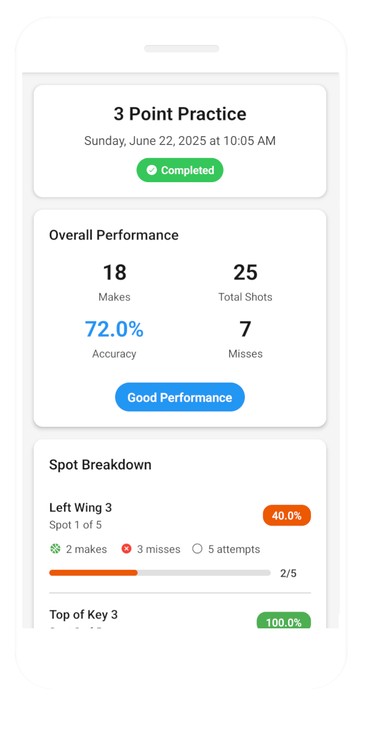Viewport: 390px width, 734px height.
Task: Tap the Good Performance button
Action: click(180, 397)
